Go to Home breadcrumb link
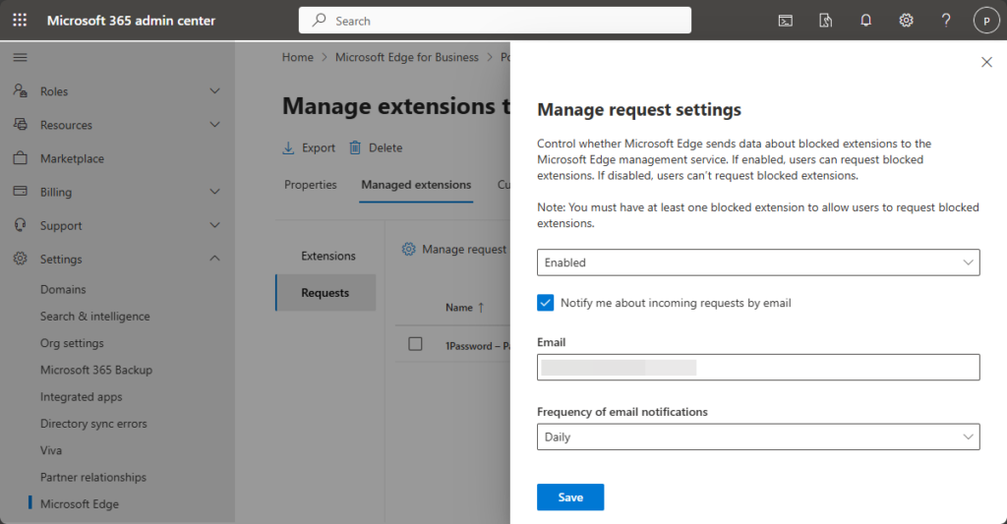The image size is (1007, 524). (297, 57)
